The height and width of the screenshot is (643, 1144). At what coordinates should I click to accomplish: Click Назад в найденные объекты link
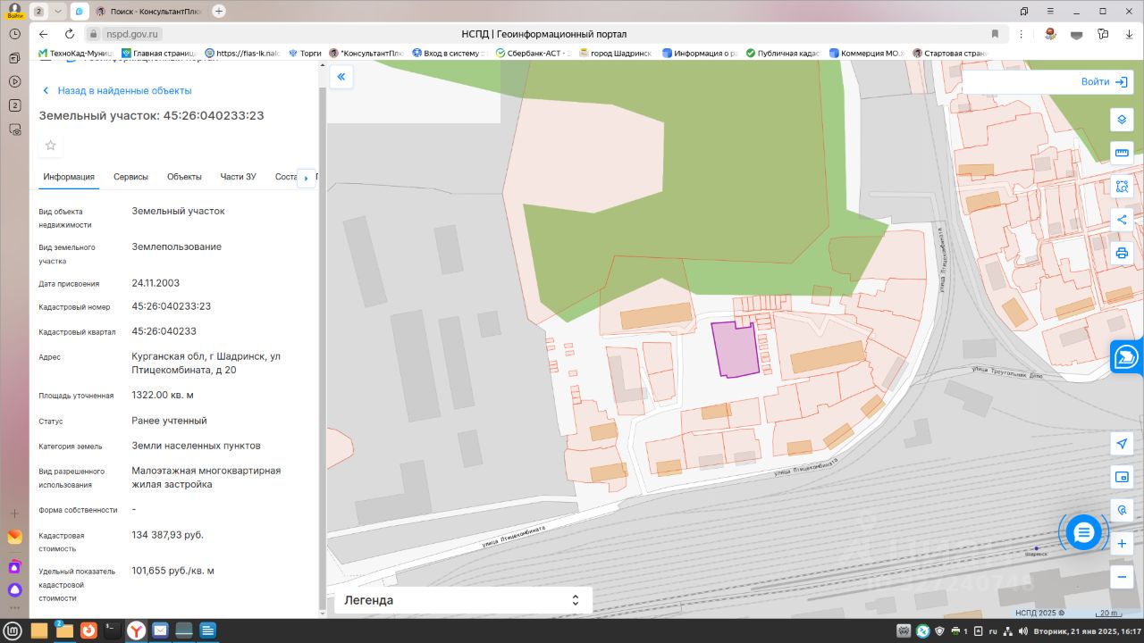(123, 91)
